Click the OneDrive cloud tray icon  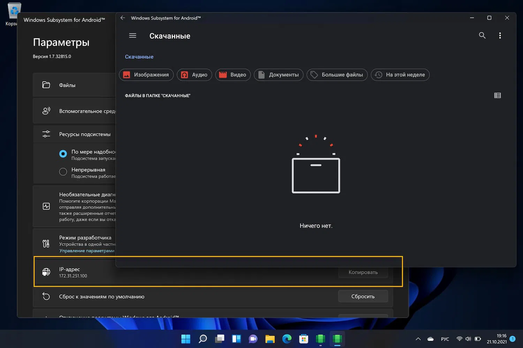point(431,339)
